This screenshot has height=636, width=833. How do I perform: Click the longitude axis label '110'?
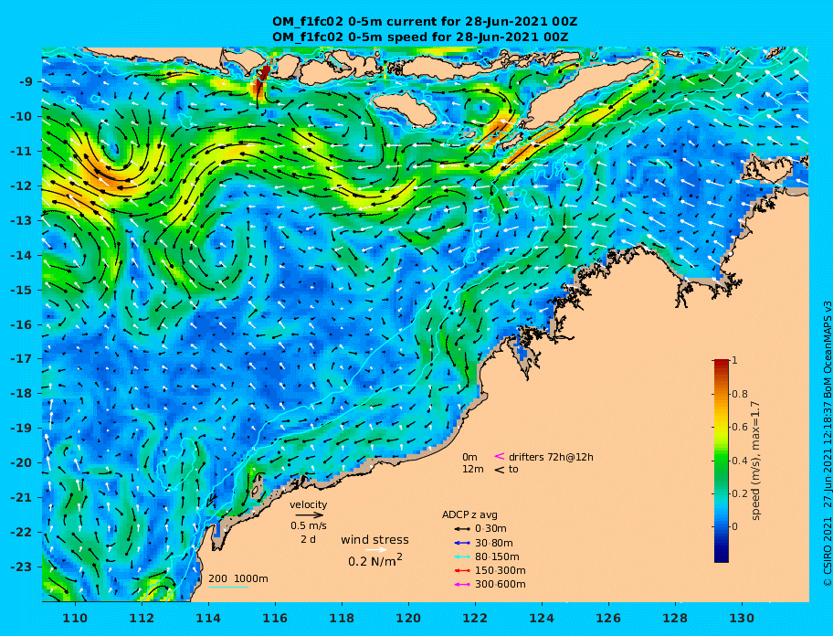coord(76,618)
